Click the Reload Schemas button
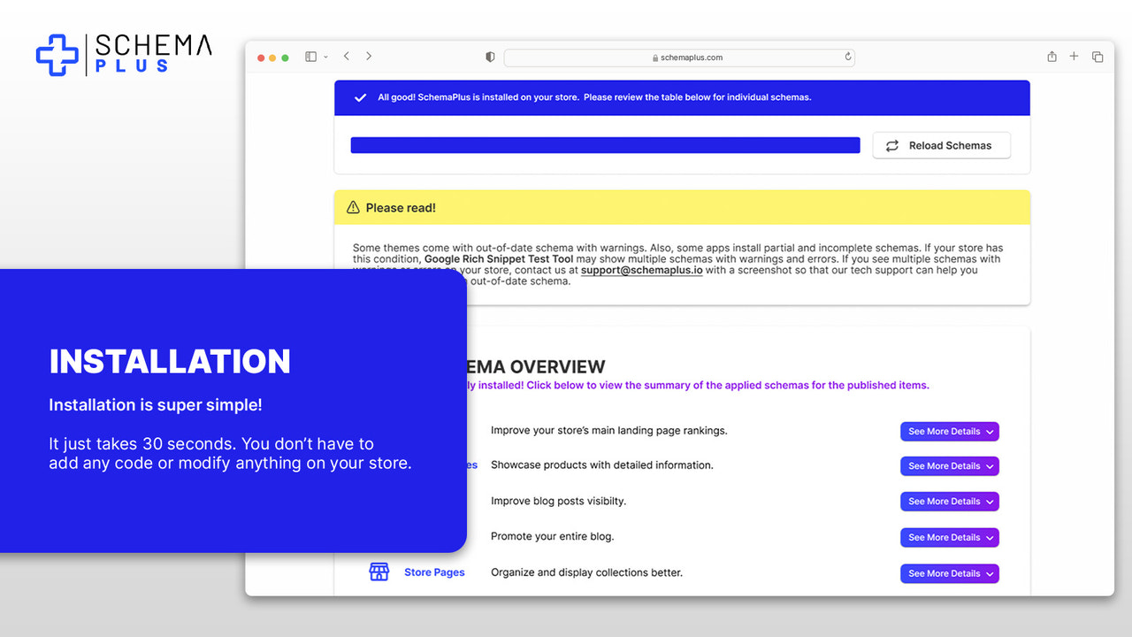Viewport: 1132px width, 637px height. click(x=941, y=146)
